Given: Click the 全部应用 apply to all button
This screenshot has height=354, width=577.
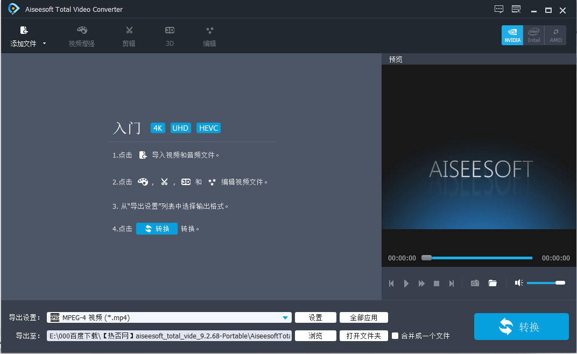Looking at the screenshot, I should [363, 317].
